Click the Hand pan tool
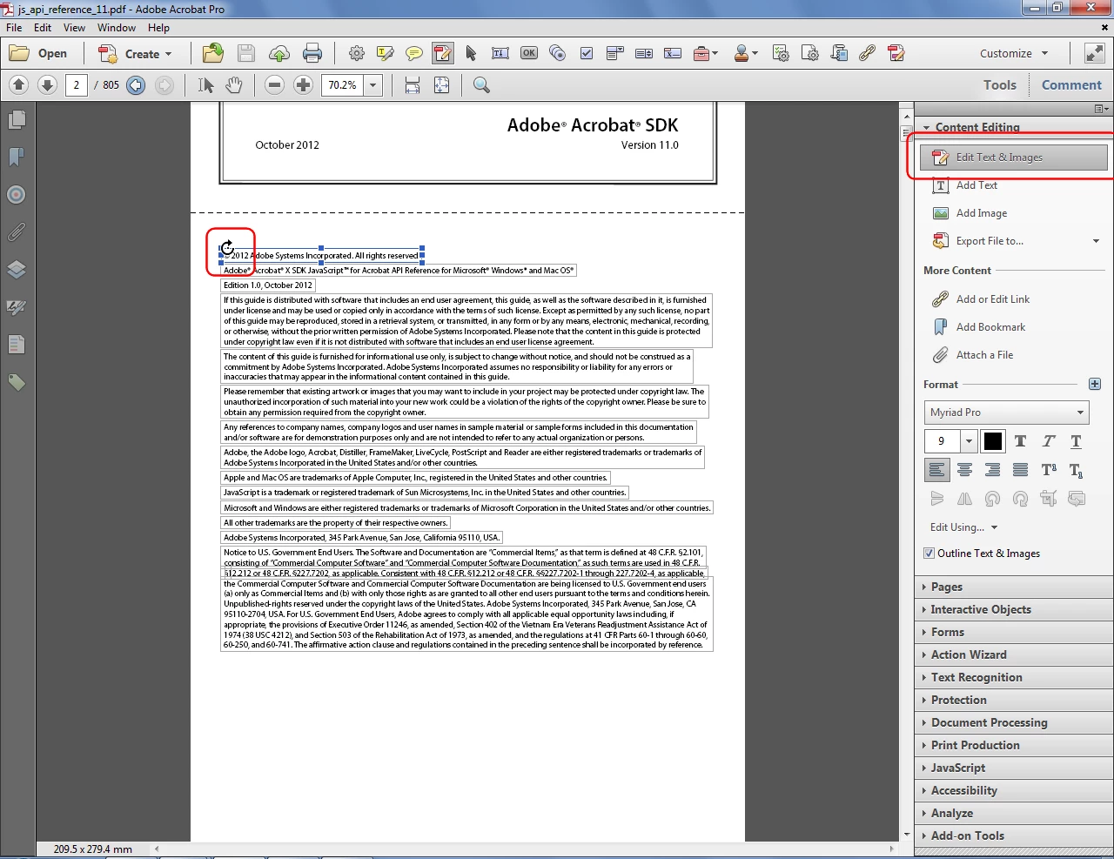The width and height of the screenshot is (1114, 859). point(233,85)
